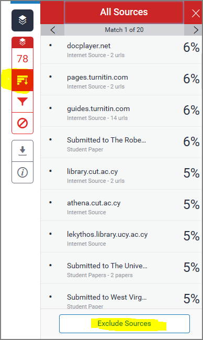Viewport: 203px width, 340px height.
Task: Open the submission info icon
Action: pyautogui.click(x=22, y=172)
